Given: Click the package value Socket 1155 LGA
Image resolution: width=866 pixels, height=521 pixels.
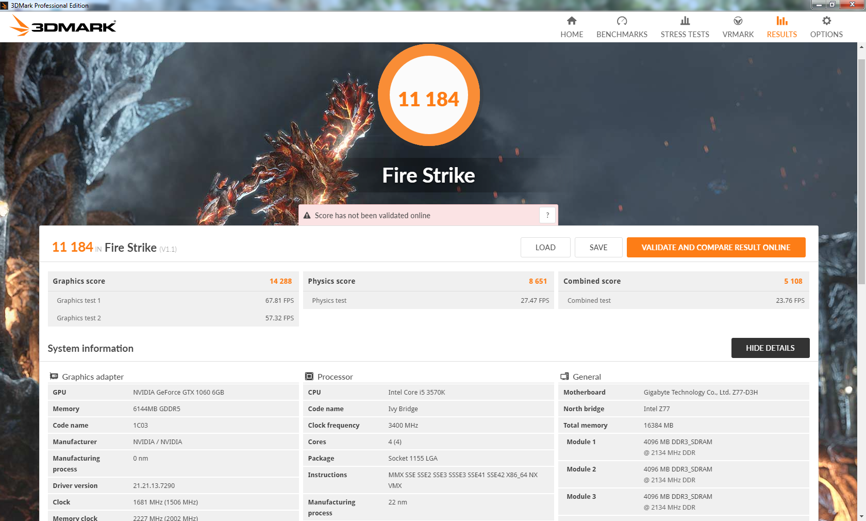Looking at the screenshot, I should tap(413, 458).
